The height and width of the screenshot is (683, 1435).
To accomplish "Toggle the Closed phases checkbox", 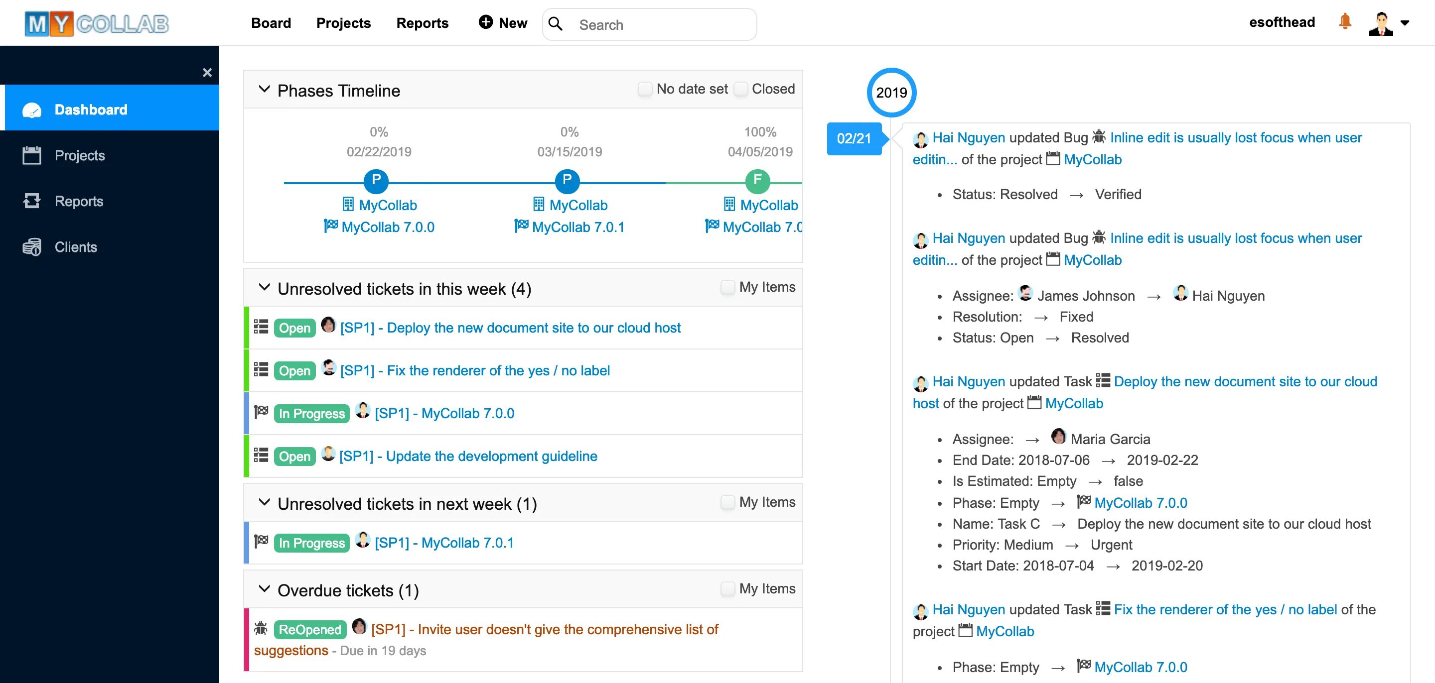I will pyautogui.click(x=740, y=89).
